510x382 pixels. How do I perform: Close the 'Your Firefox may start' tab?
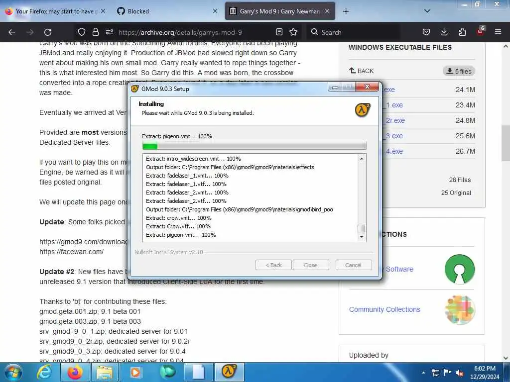[x=103, y=11]
